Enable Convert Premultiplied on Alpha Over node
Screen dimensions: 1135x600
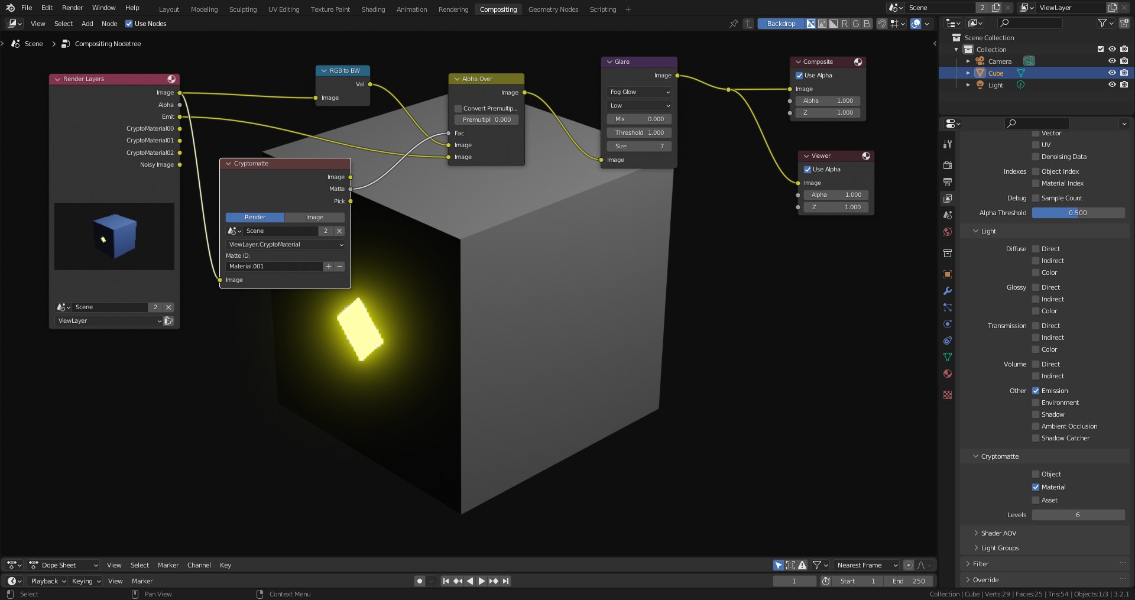click(458, 109)
